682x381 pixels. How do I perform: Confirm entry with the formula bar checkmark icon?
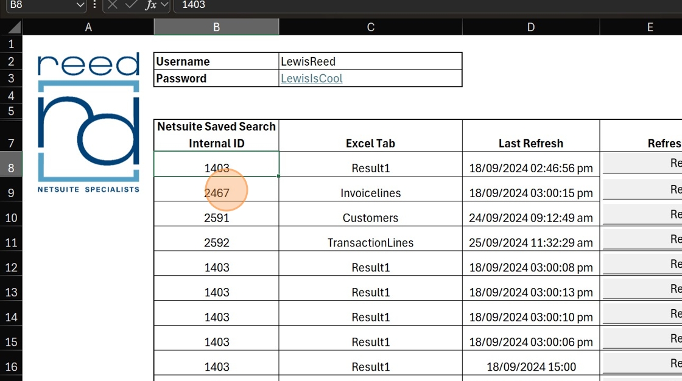[131, 5]
